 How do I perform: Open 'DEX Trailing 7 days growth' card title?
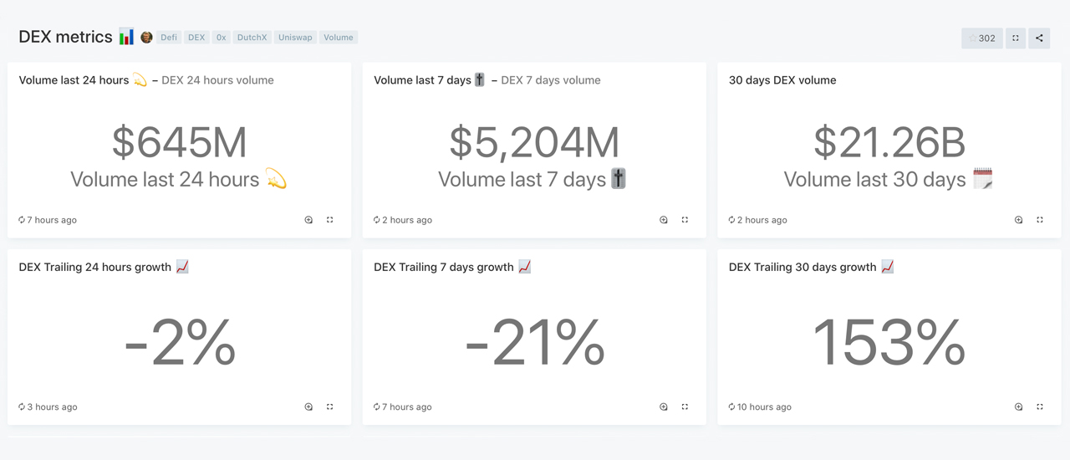coord(452,267)
